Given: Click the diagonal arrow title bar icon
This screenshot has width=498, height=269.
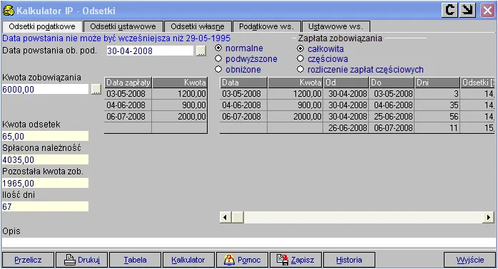Looking at the screenshot, I should 467,10.
